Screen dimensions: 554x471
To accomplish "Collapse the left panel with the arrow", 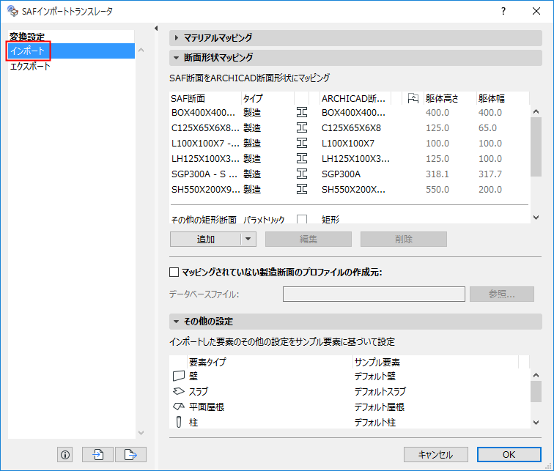I will point(156,29).
